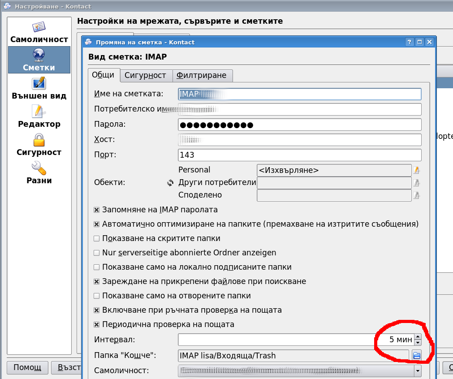Switch to the Общи tab
This screenshot has height=379, width=453.
(x=103, y=75)
